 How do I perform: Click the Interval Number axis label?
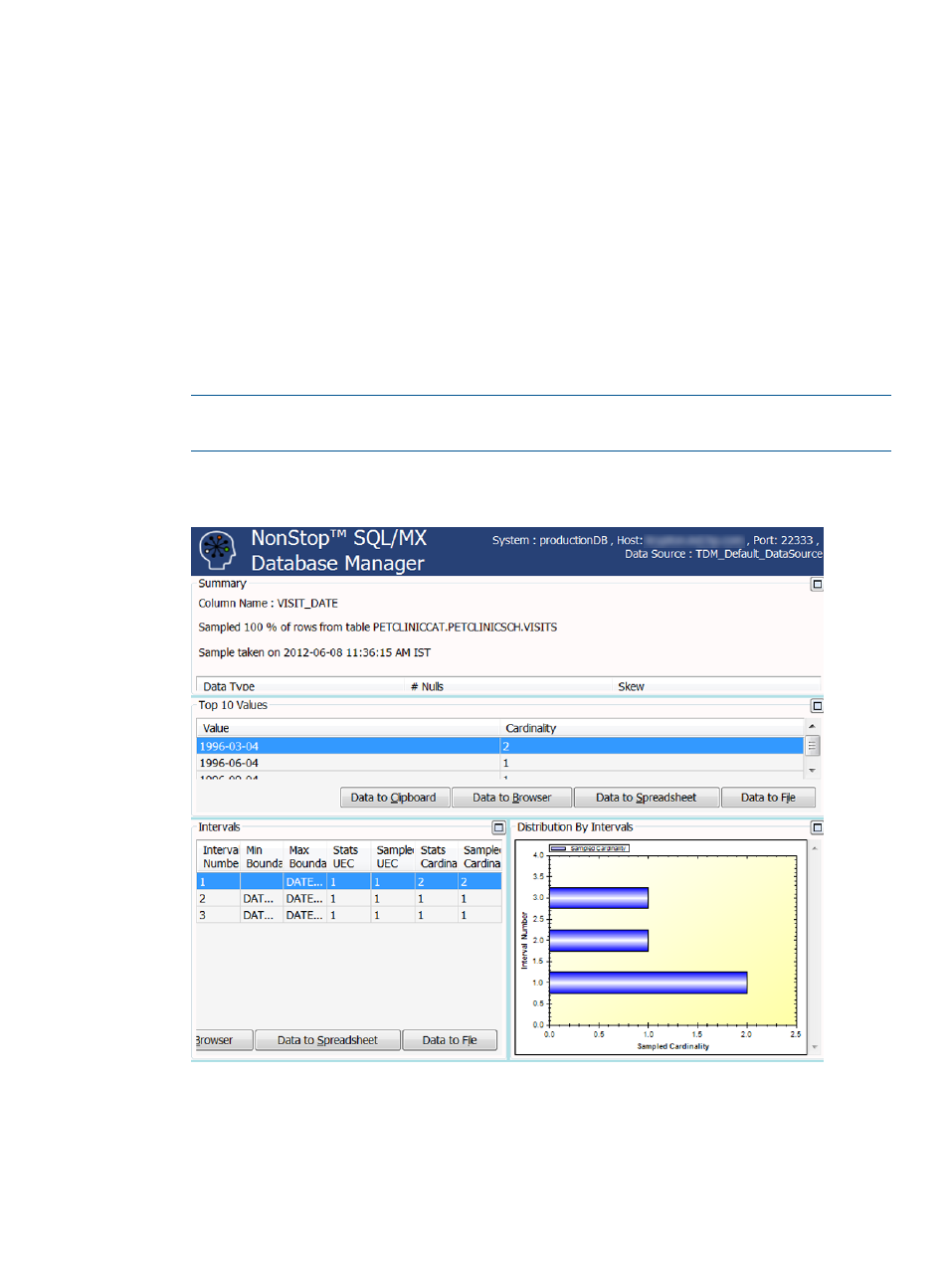click(x=525, y=941)
